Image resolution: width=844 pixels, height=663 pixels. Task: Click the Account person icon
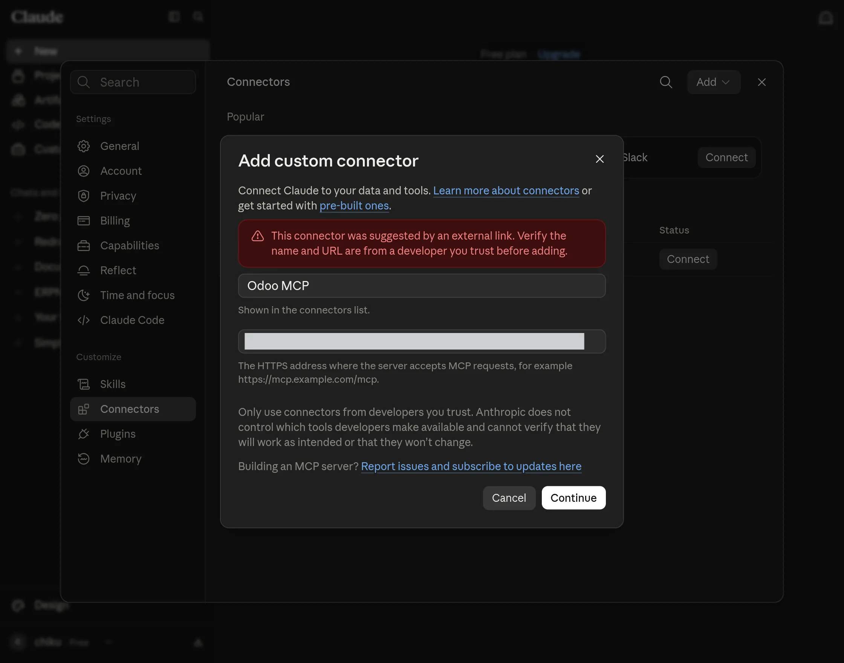84,171
